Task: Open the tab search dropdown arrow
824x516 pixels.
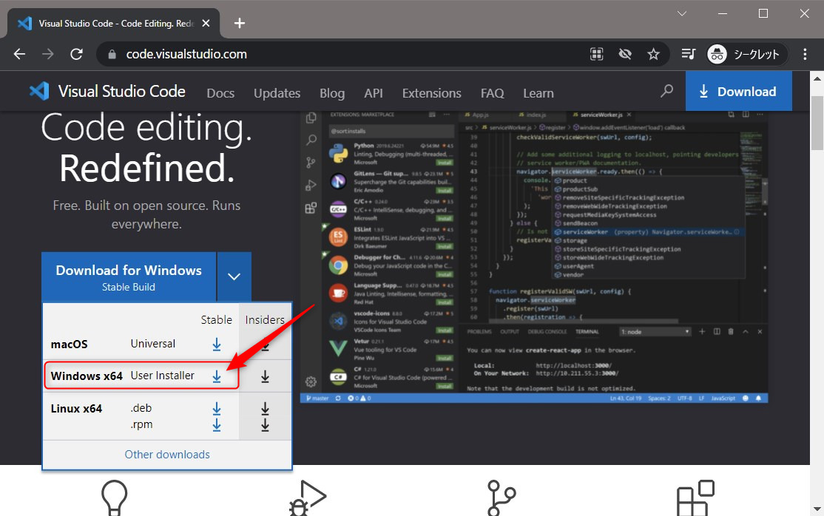Action: 681,13
